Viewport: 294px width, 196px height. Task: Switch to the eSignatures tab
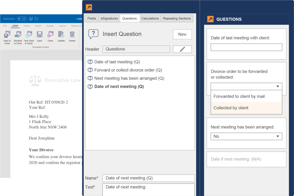pyautogui.click(x=109, y=18)
